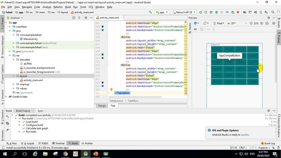This screenshot has height=158, width=281.
Task: Open PowerPoint from the taskbar
Action: (96, 154)
